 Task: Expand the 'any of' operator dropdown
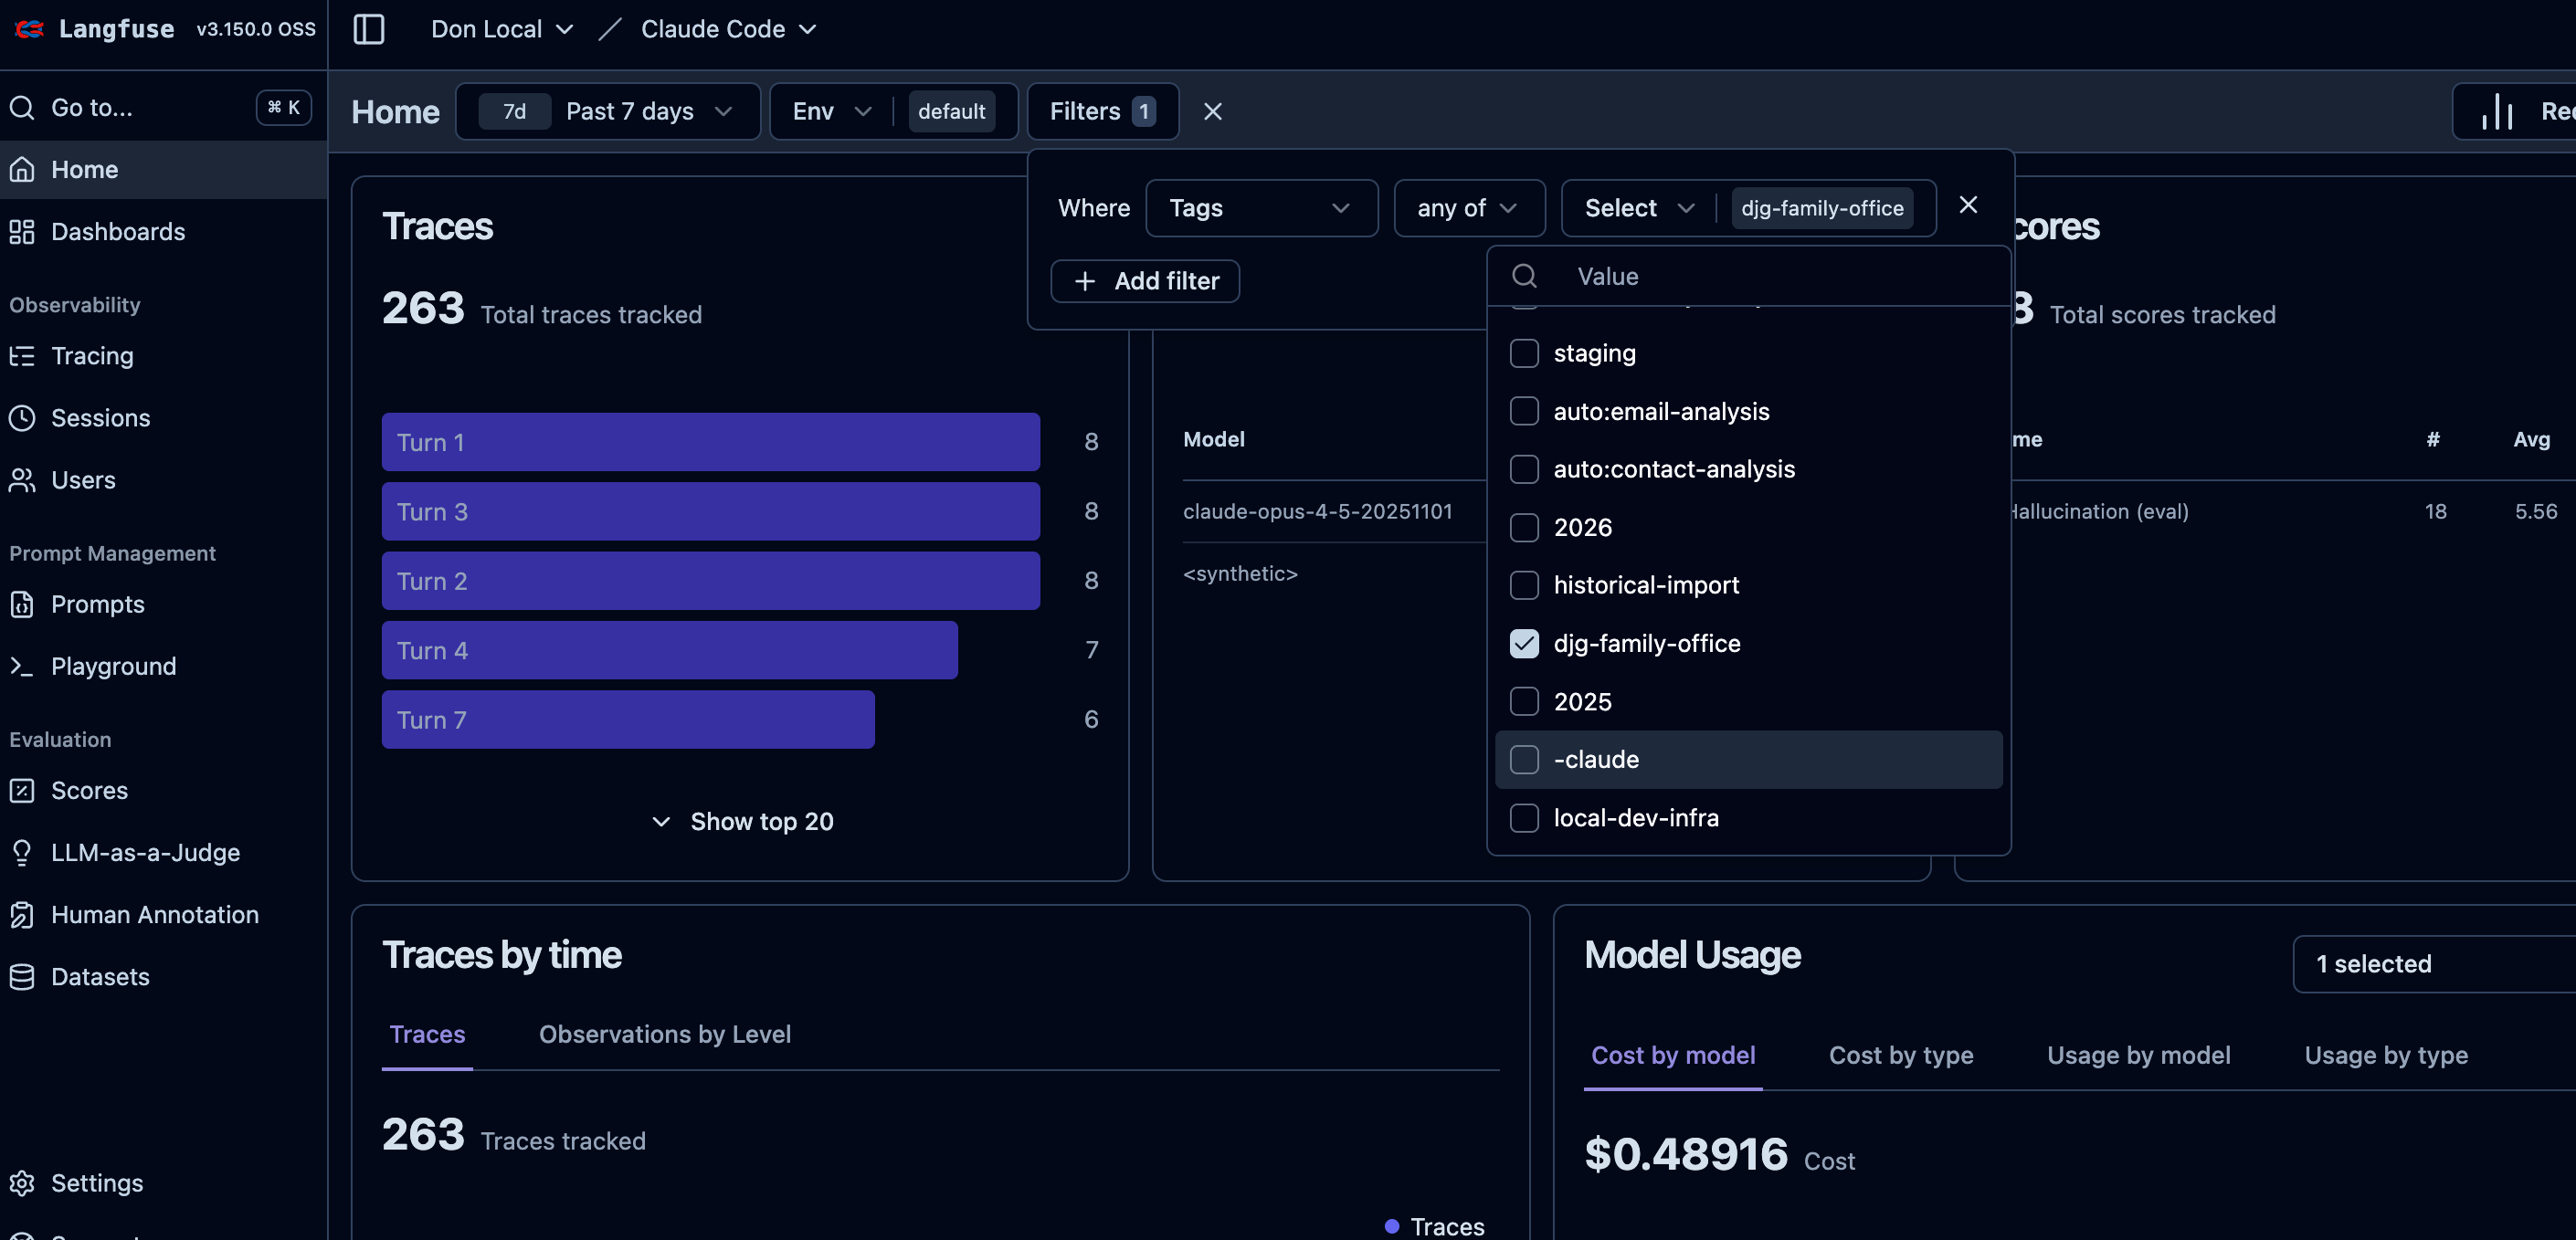click(x=1467, y=208)
